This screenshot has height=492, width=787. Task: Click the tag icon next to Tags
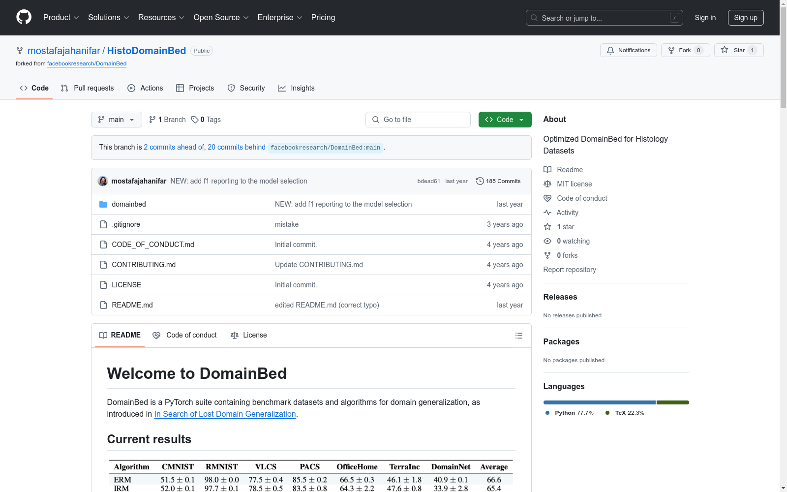pyautogui.click(x=195, y=120)
